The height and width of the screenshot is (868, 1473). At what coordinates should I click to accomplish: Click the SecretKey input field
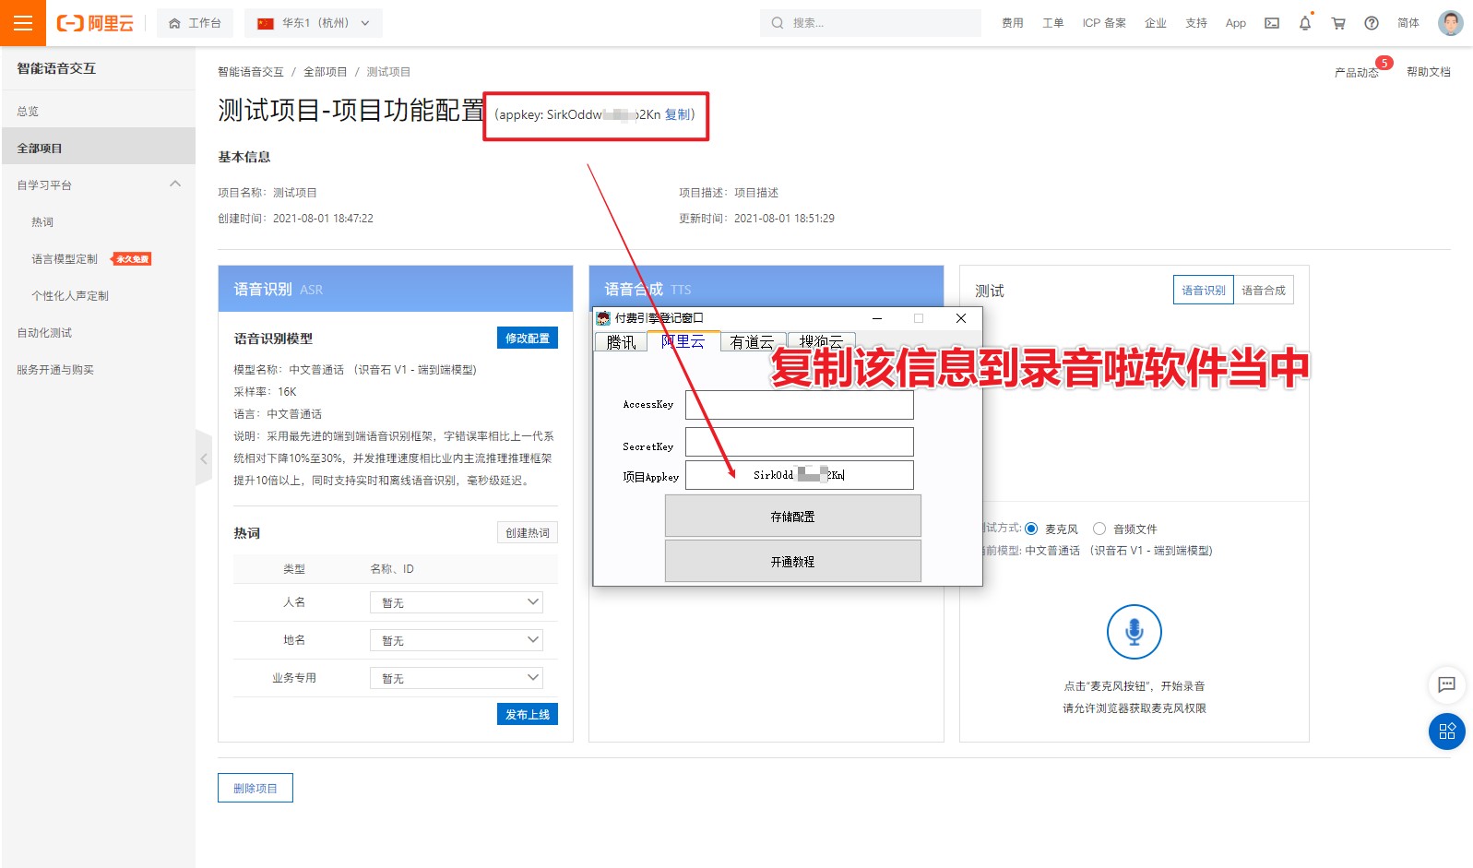tap(799, 441)
